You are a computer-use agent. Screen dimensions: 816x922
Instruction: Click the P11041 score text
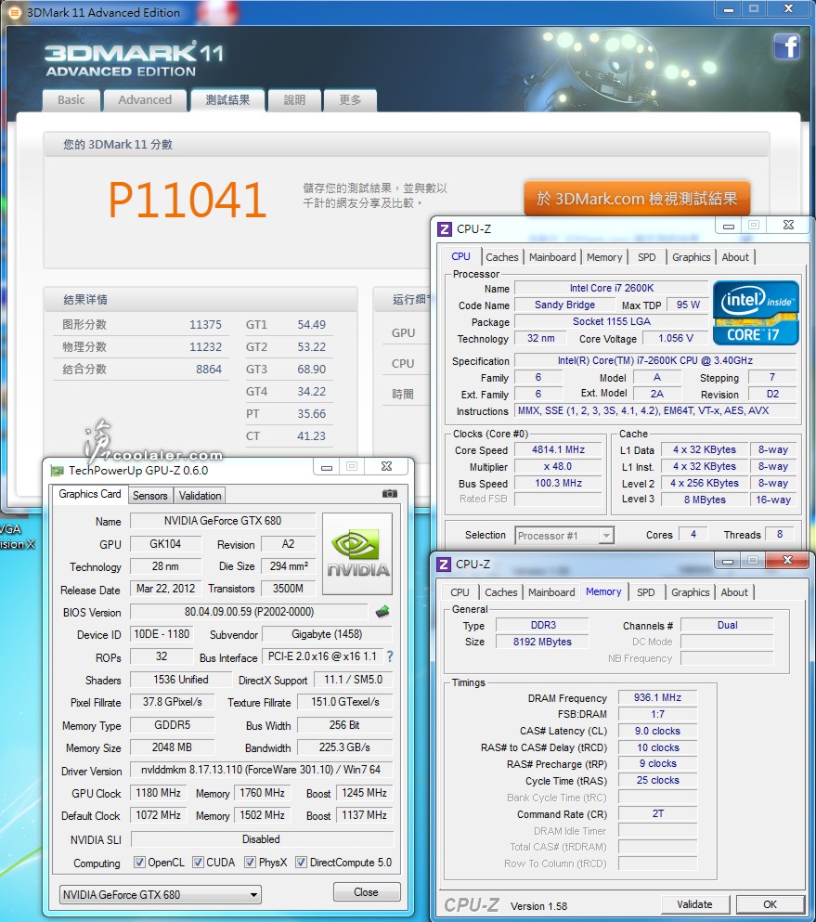(x=187, y=201)
